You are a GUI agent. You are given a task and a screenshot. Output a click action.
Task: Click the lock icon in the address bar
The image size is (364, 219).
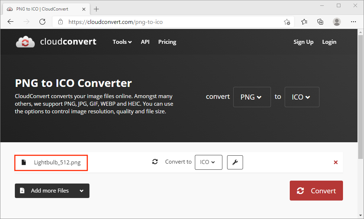[60, 22]
